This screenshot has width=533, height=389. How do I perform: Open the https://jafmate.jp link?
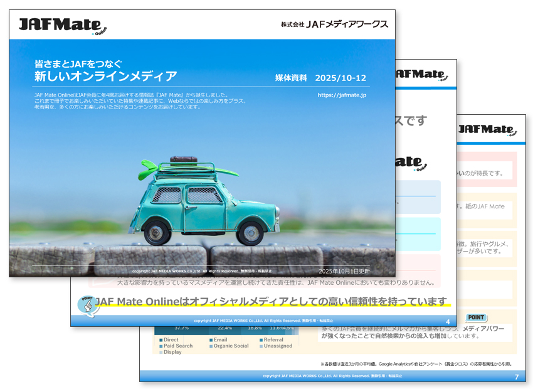coord(342,95)
